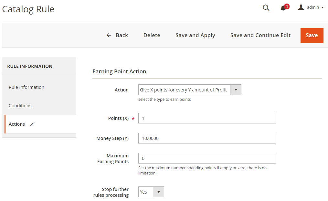The width and height of the screenshot is (328, 201).
Task: Click the Earning Point Action section heading
Action: tap(119, 71)
